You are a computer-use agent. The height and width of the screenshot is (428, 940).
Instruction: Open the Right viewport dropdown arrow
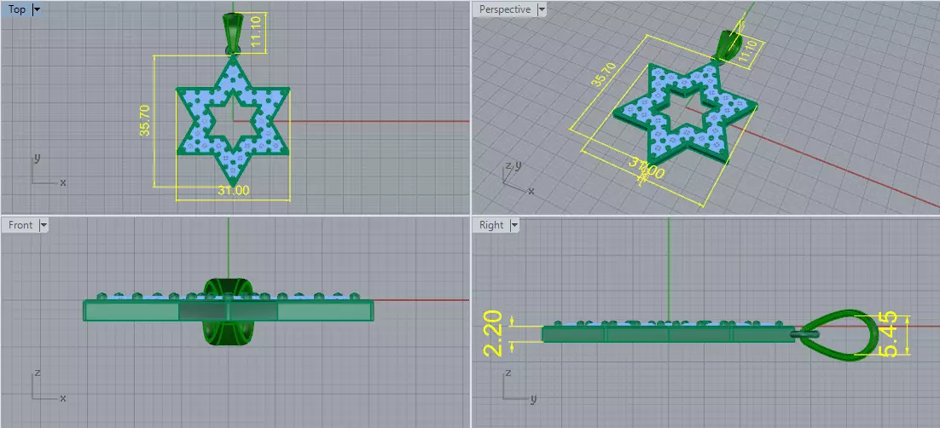[514, 225]
